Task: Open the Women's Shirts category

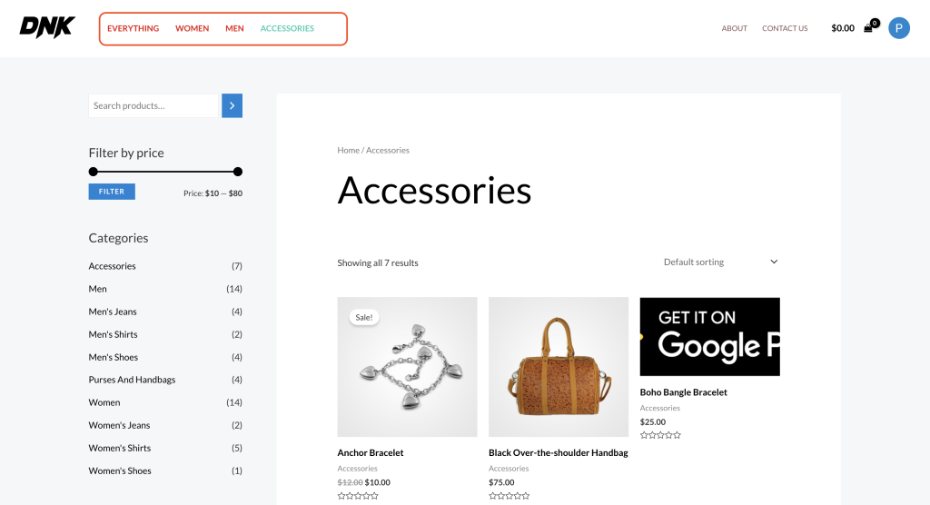Action: tap(120, 448)
